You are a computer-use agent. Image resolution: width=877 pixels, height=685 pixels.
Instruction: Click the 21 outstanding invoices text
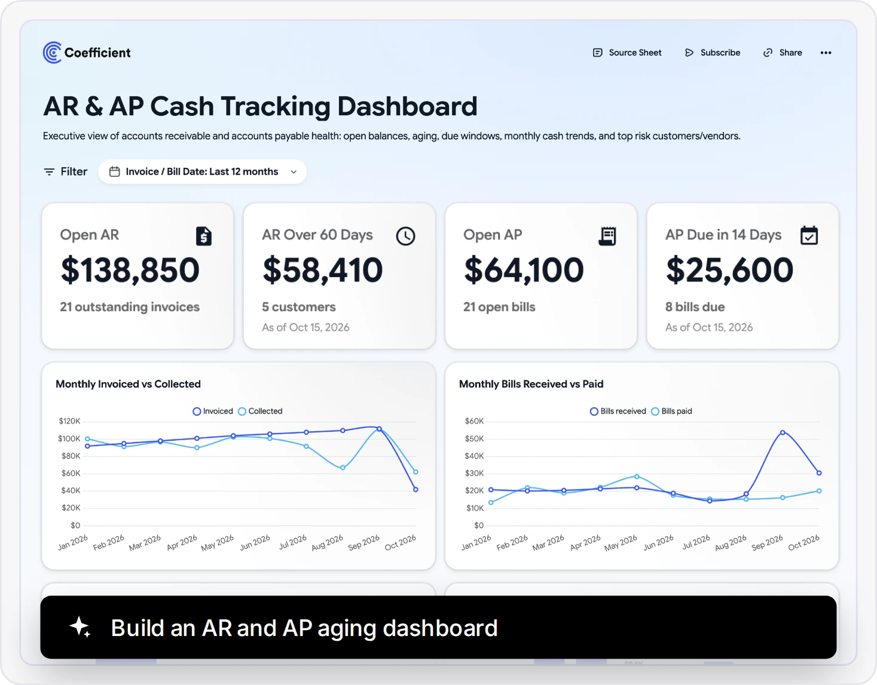coord(130,307)
